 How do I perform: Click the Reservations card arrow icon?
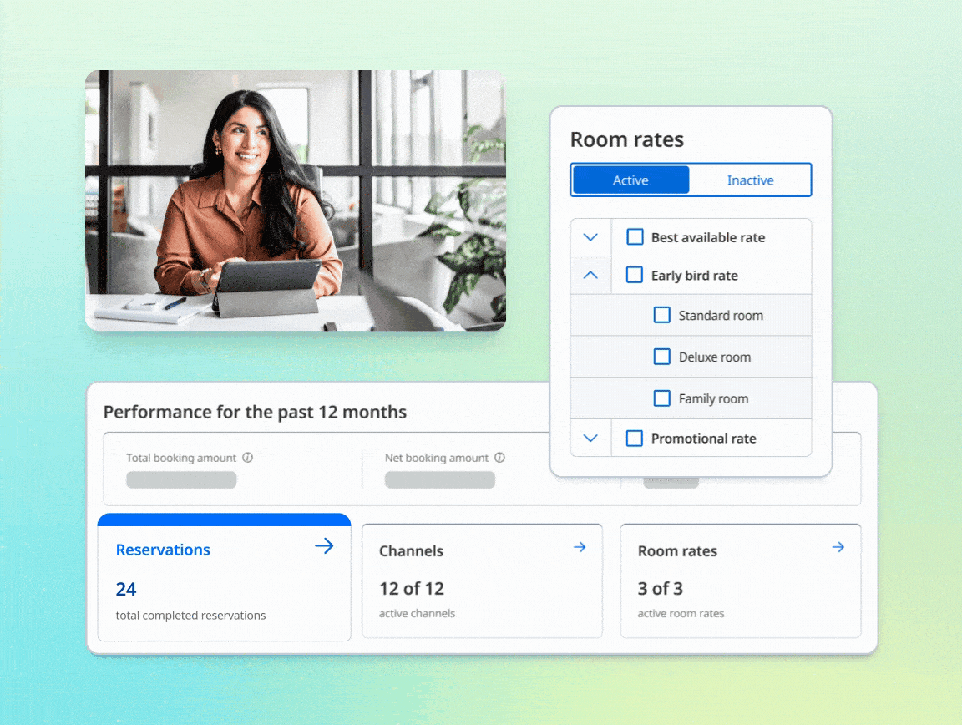pos(324,546)
